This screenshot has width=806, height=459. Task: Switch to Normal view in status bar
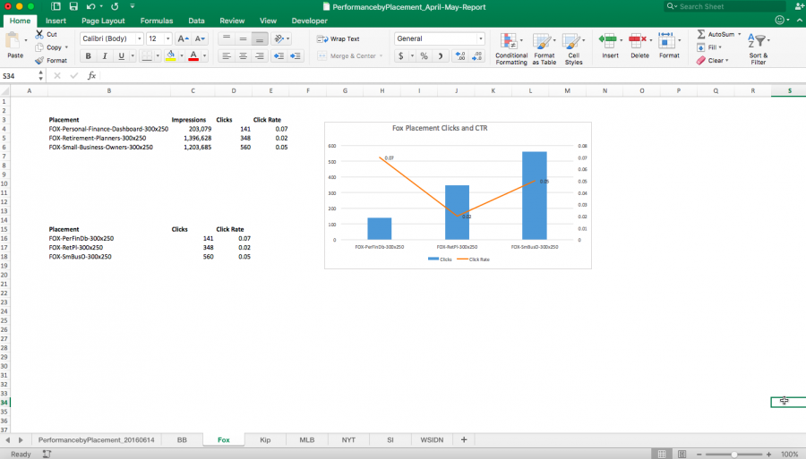662,454
